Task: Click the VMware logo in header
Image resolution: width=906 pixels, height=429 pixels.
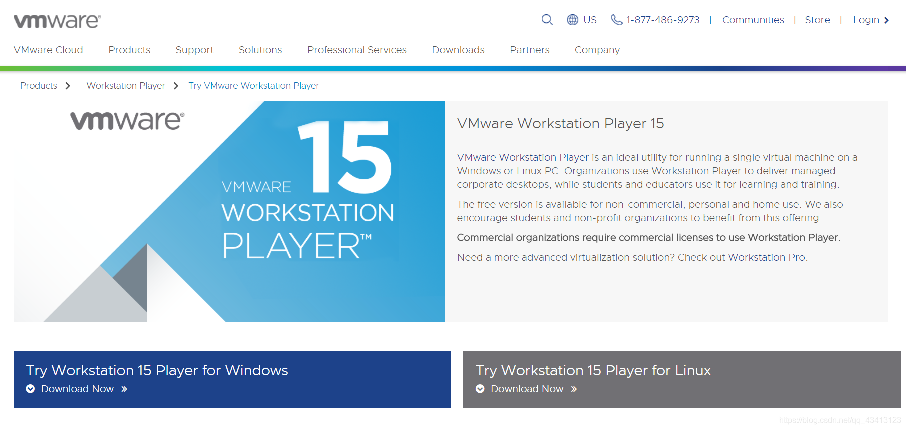Action: (57, 21)
